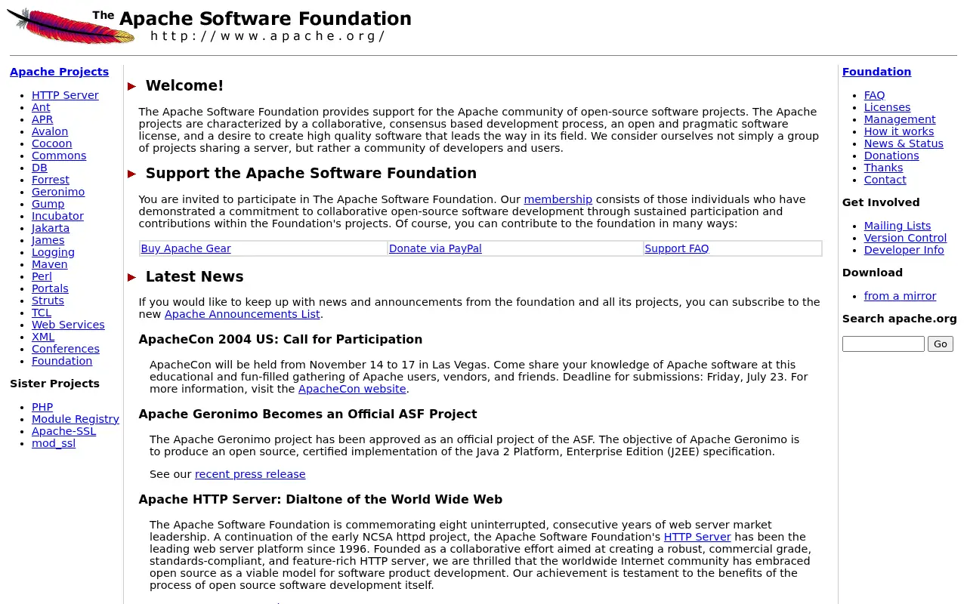
Task: Open Developer Info link
Action: pyautogui.click(x=904, y=250)
